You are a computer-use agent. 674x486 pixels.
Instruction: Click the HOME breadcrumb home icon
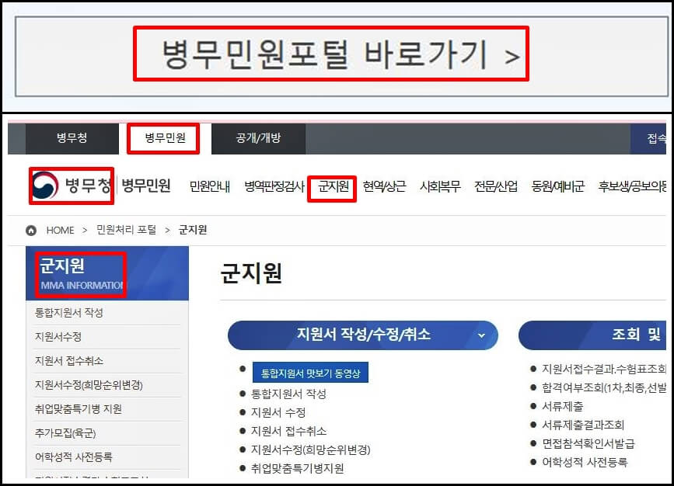pos(30,229)
